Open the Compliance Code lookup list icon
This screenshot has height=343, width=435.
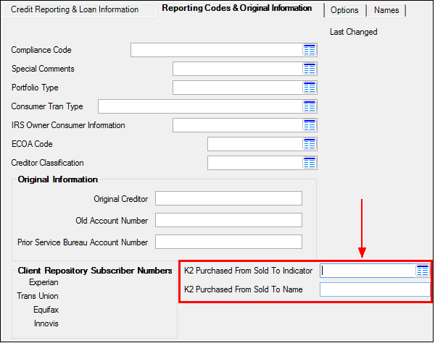click(310, 50)
